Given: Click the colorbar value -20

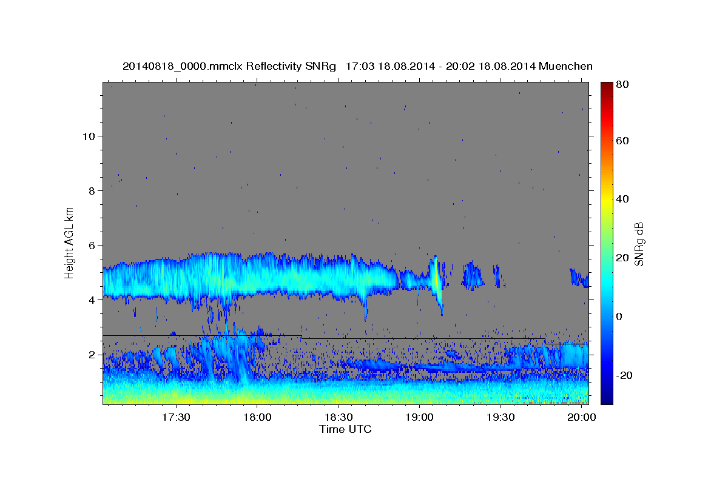Looking at the screenshot, I should 624,375.
